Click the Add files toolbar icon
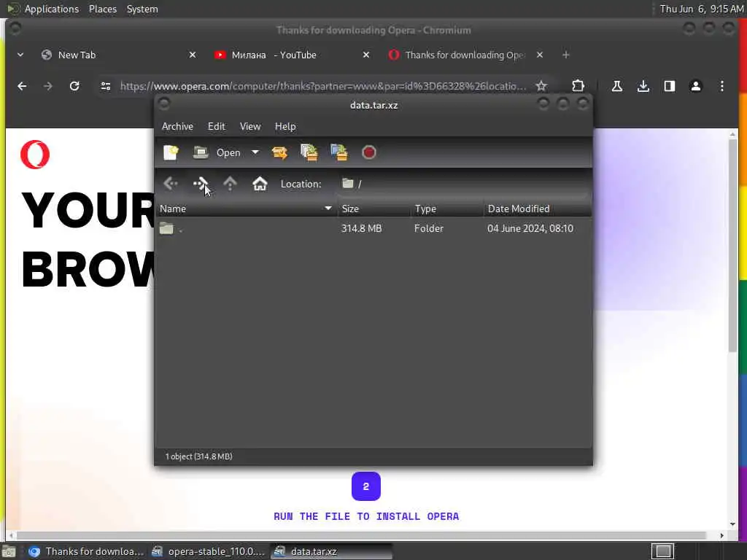747x560 pixels. tap(309, 152)
